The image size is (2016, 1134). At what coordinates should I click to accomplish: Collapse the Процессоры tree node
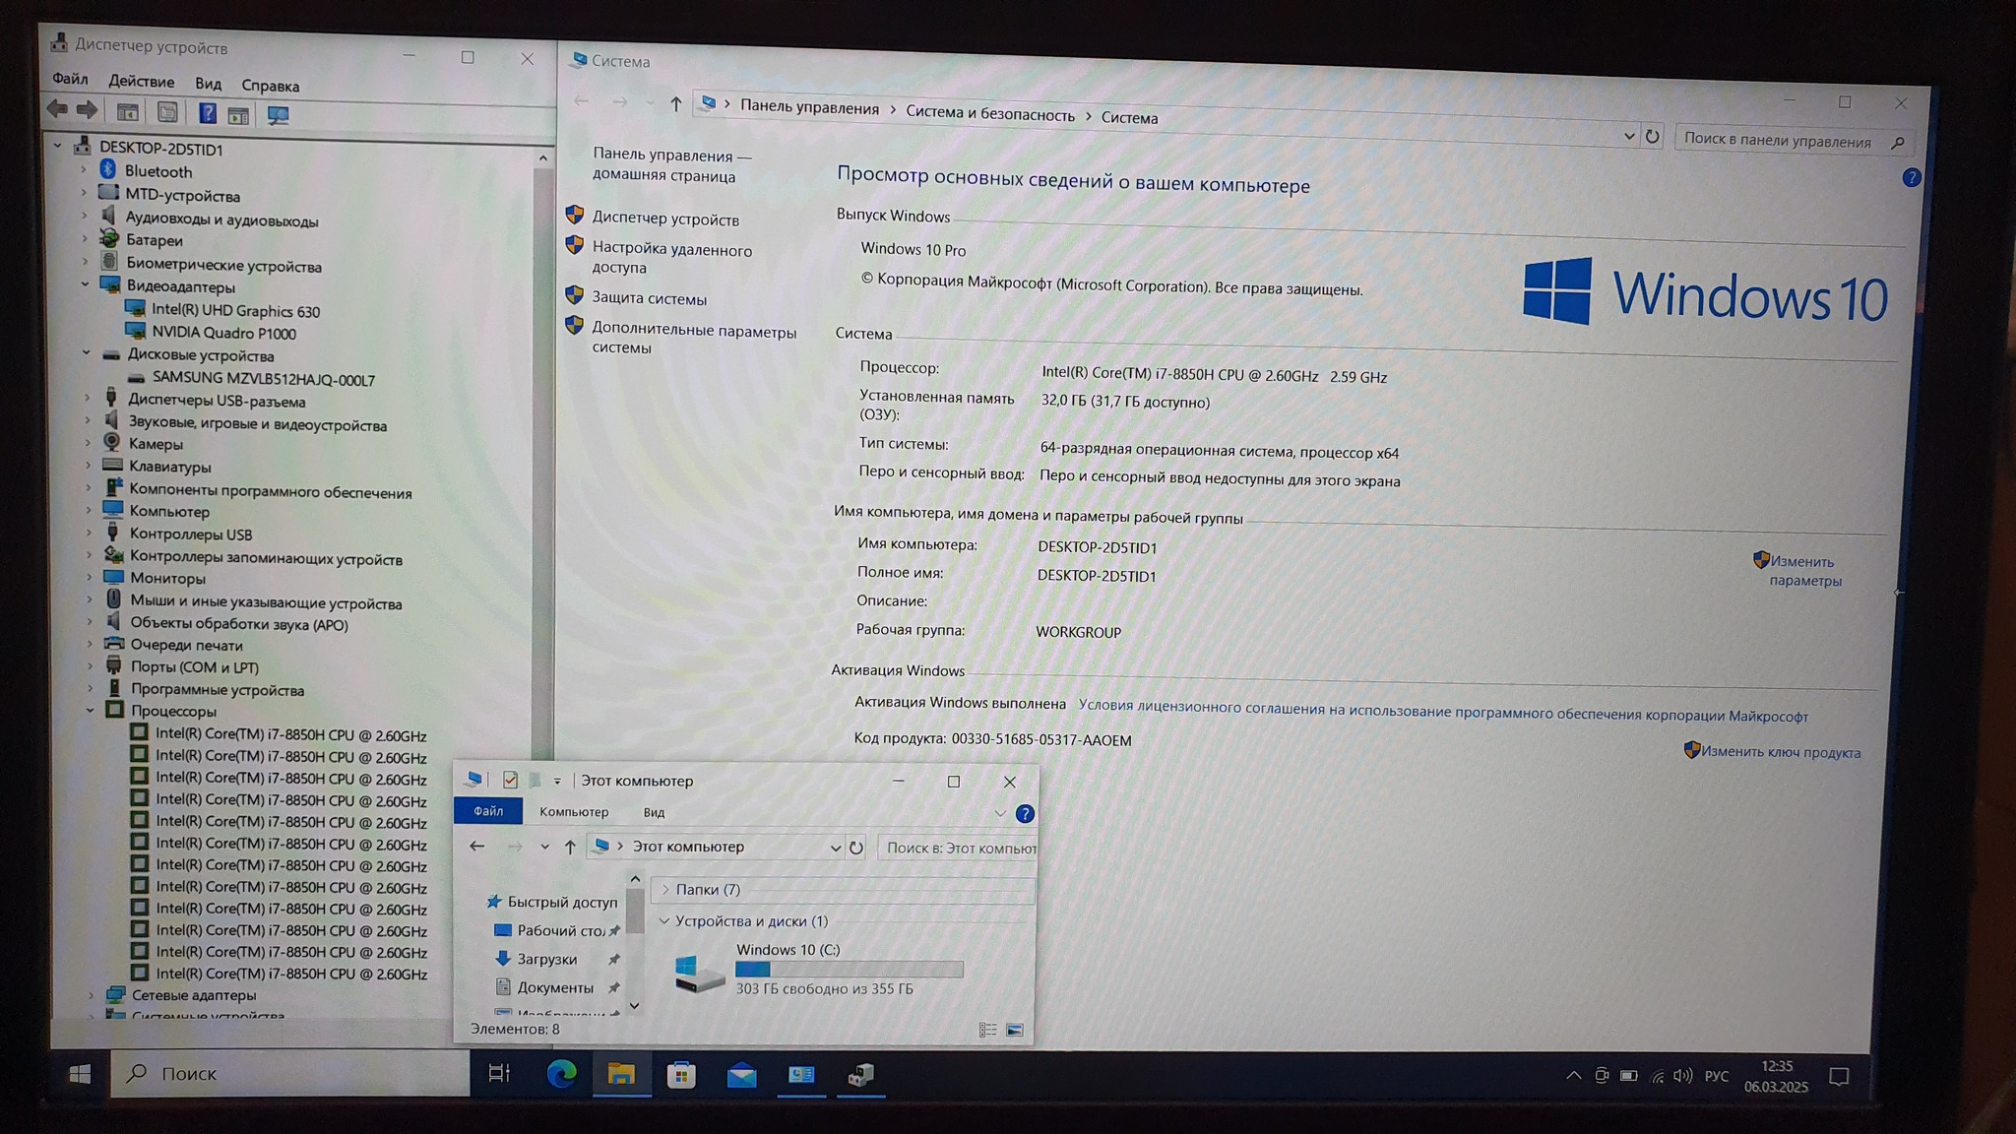pos(91,710)
